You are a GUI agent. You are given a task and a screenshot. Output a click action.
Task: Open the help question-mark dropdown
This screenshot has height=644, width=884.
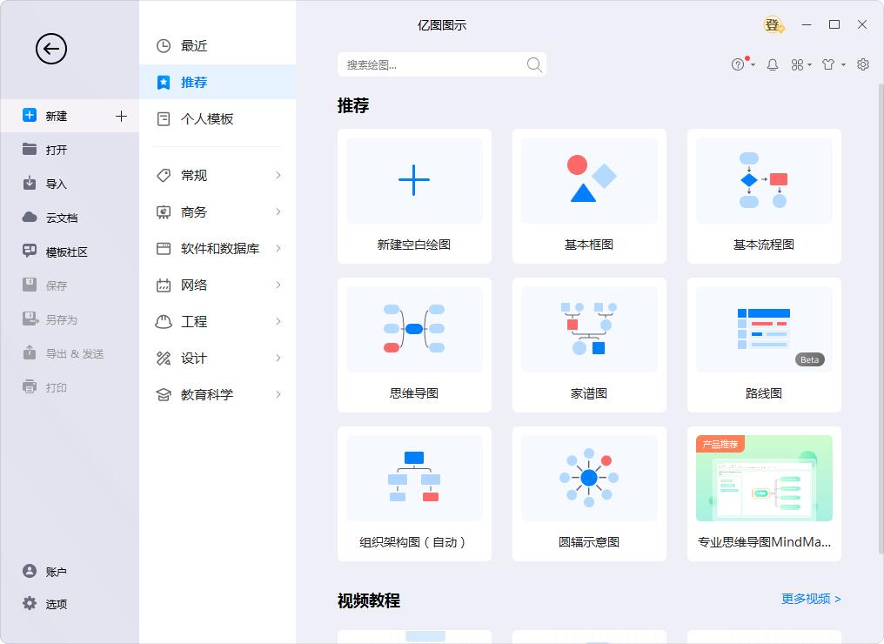742,64
